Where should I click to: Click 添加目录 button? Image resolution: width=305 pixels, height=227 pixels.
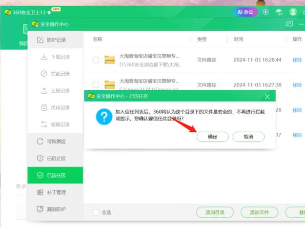pos(215,212)
